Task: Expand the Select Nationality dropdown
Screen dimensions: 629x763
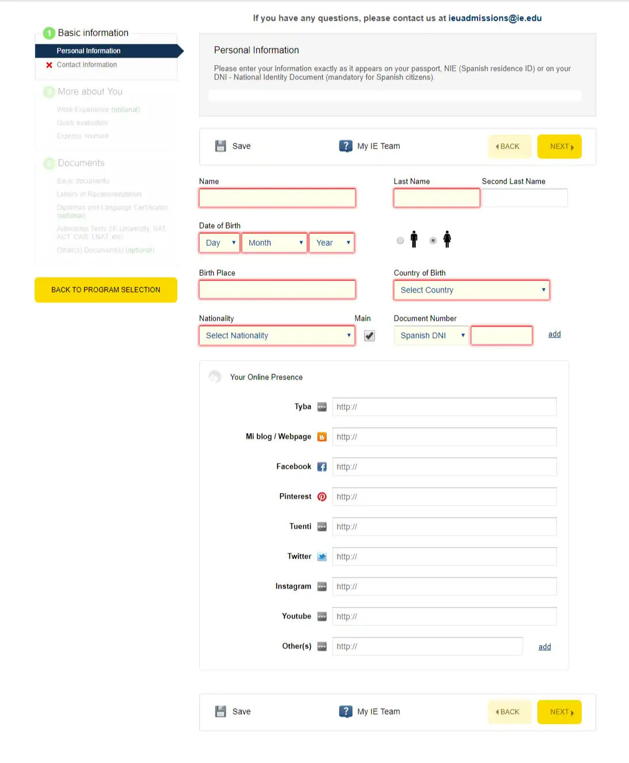Action: (276, 336)
